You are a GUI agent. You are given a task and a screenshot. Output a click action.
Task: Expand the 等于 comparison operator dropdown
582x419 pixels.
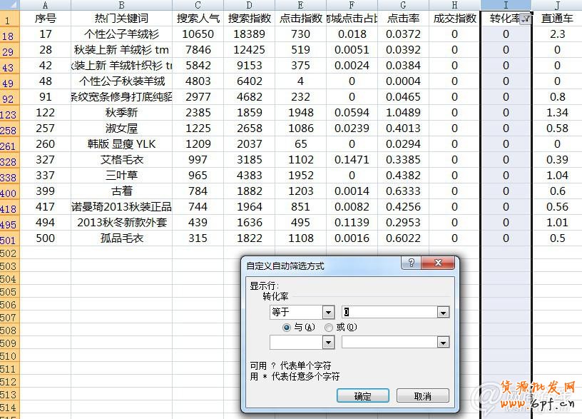tap(328, 313)
